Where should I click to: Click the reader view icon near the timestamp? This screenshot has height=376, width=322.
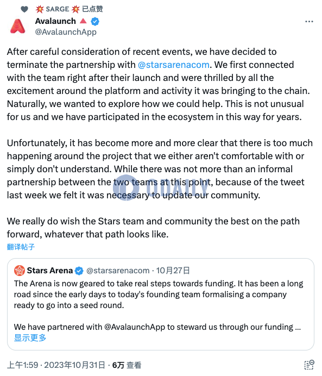coord(309,365)
